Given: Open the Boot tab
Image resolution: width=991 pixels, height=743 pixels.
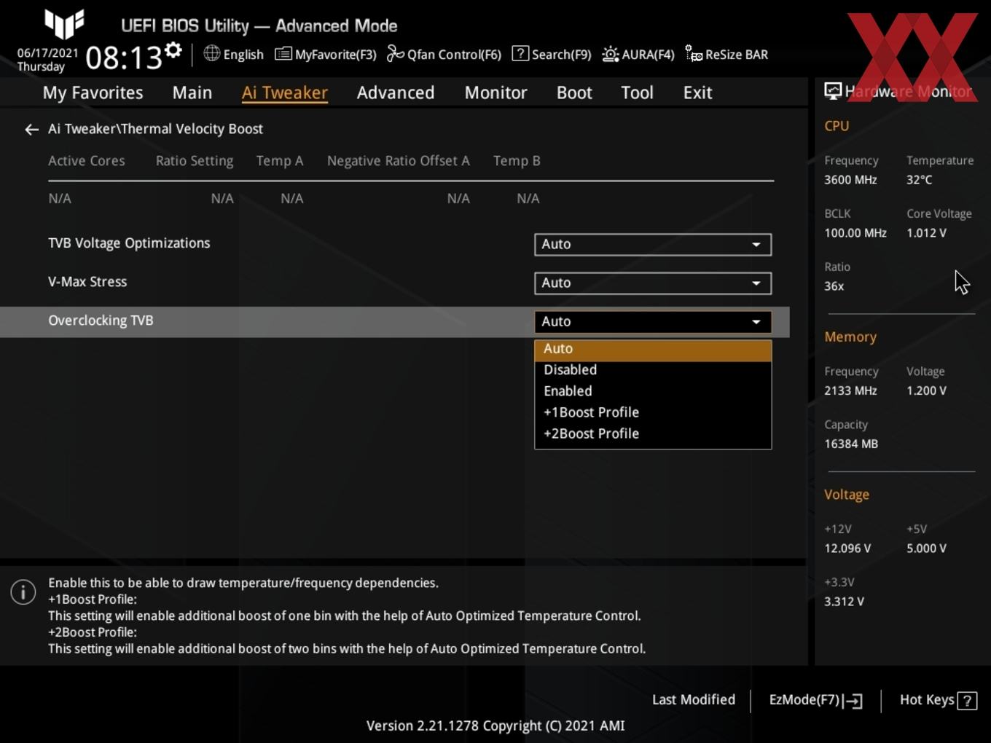Looking at the screenshot, I should coord(574,93).
